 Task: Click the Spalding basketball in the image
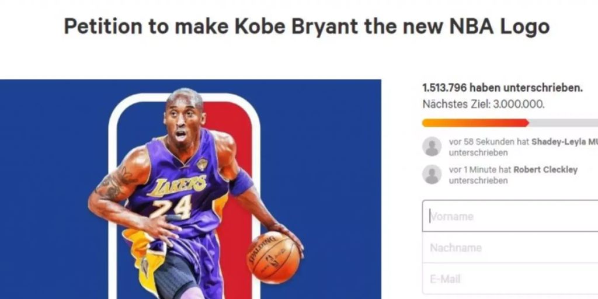(x=273, y=258)
